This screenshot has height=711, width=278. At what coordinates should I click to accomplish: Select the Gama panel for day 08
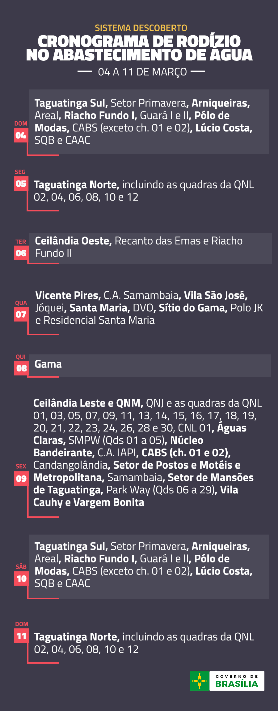pyautogui.click(x=150, y=366)
